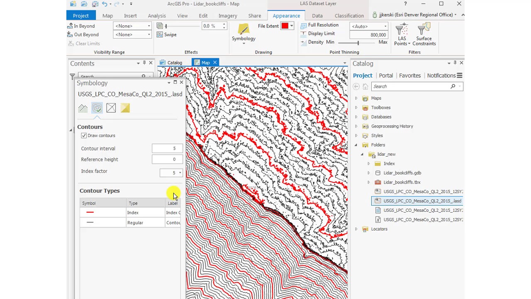Click the New Project icon in the title bar
The width and height of the screenshot is (531, 299).
[73, 4]
